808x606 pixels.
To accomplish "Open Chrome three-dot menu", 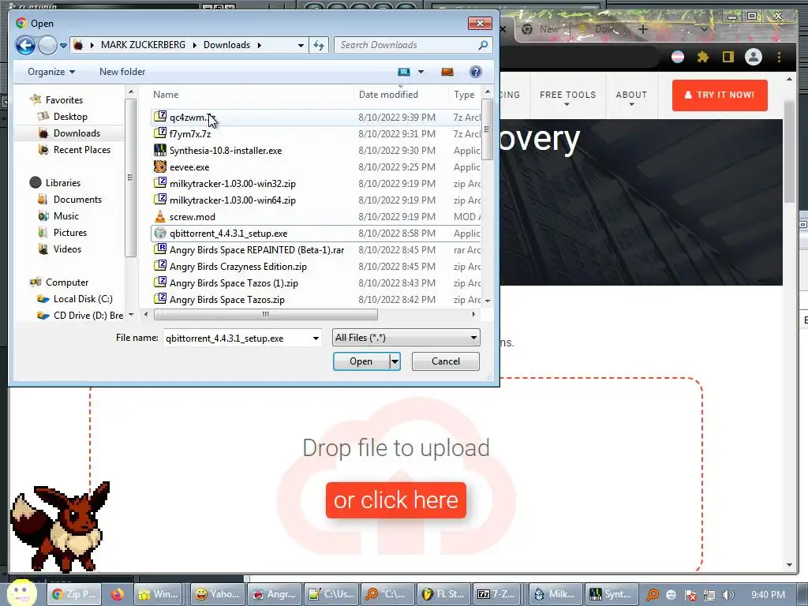I will click(779, 57).
